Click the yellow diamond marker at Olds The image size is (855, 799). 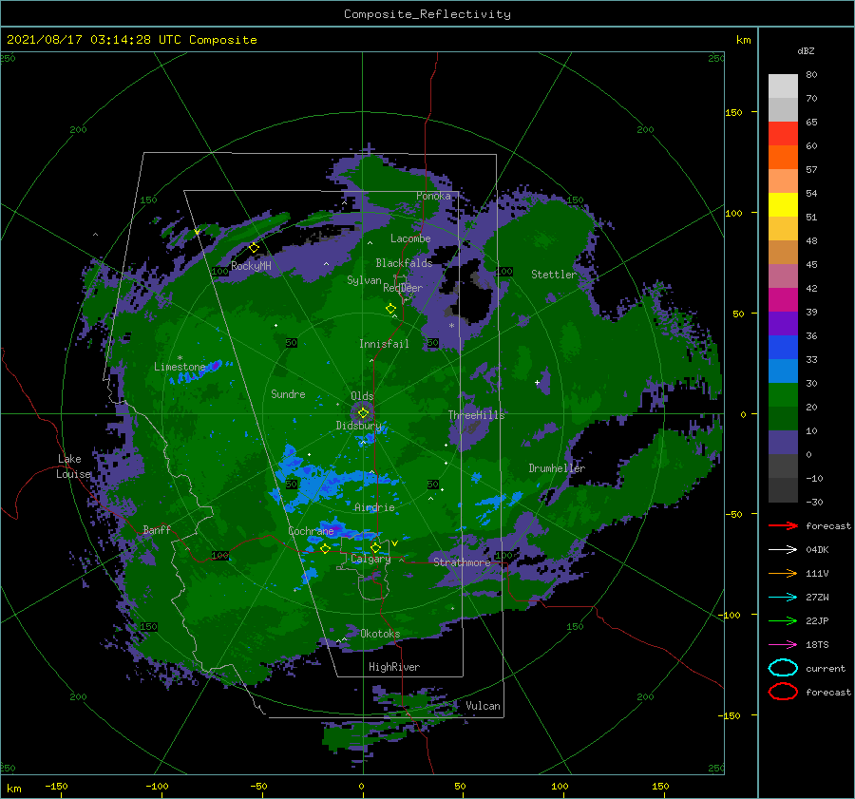click(363, 413)
